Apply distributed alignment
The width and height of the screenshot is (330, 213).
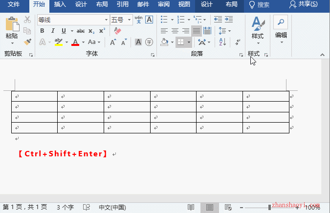(207, 31)
